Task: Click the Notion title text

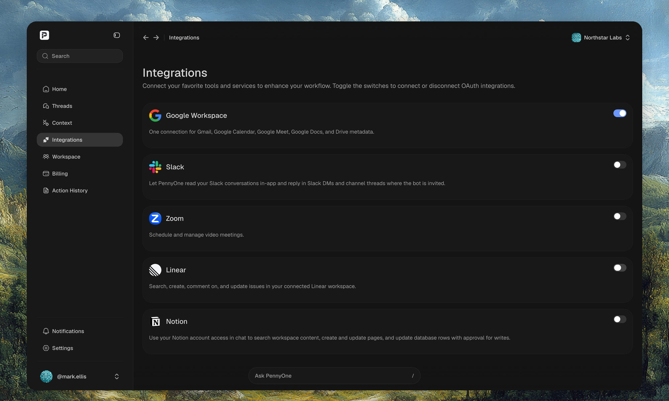Action: coord(177,321)
